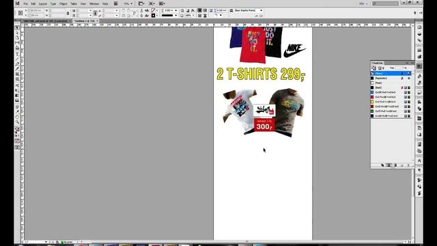Click the reference point locator in Control panel
Screen dimensions: 437x246
click(20, 13)
